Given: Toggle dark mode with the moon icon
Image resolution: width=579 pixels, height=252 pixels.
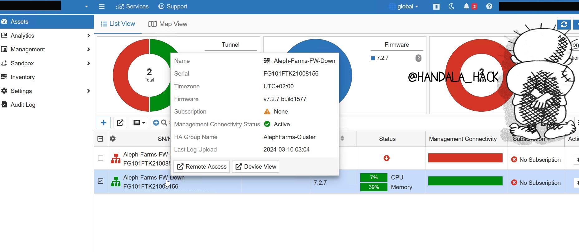Looking at the screenshot, I should [451, 7].
